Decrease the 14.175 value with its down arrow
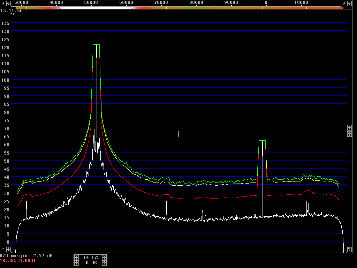This screenshot has width=357, height=268. pos(76,258)
